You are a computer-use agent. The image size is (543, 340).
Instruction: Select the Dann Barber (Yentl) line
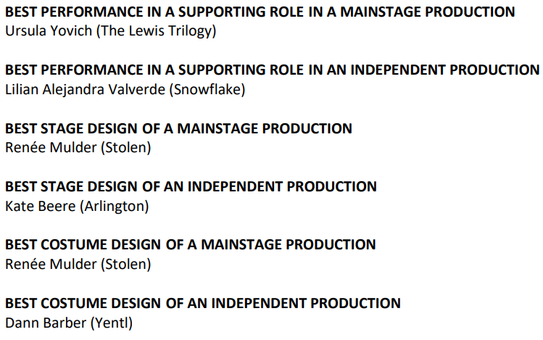coord(69,323)
